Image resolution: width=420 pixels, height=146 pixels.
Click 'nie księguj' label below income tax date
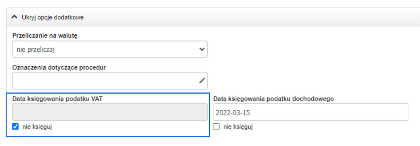click(238, 127)
